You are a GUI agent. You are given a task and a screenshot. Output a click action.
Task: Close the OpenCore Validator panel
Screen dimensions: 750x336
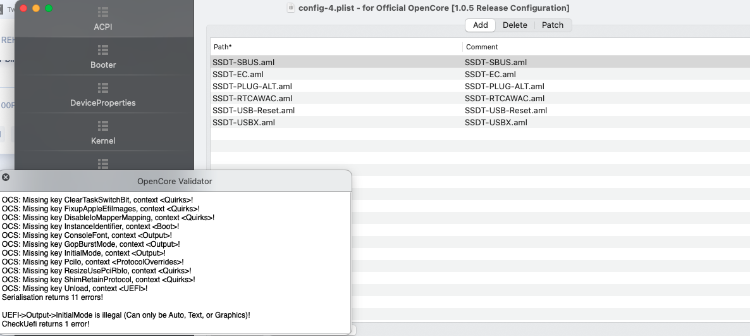pyautogui.click(x=6, y=177)
